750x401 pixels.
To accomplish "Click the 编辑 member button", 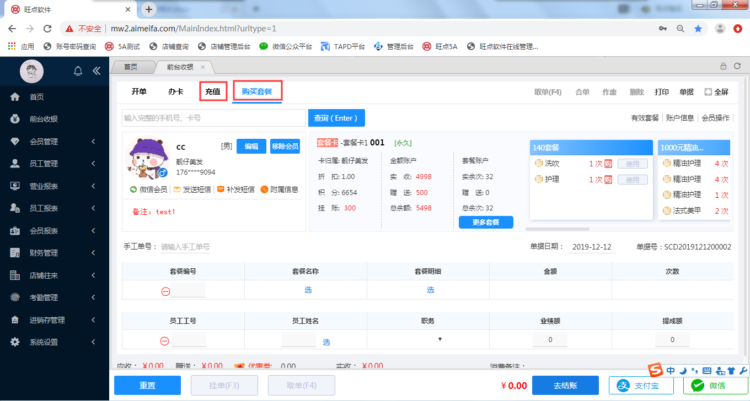I will pyautogui.click(x=251, y=147).
